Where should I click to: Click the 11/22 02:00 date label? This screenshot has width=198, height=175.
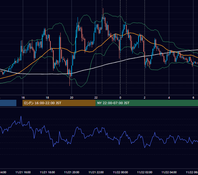coord(145,172)
